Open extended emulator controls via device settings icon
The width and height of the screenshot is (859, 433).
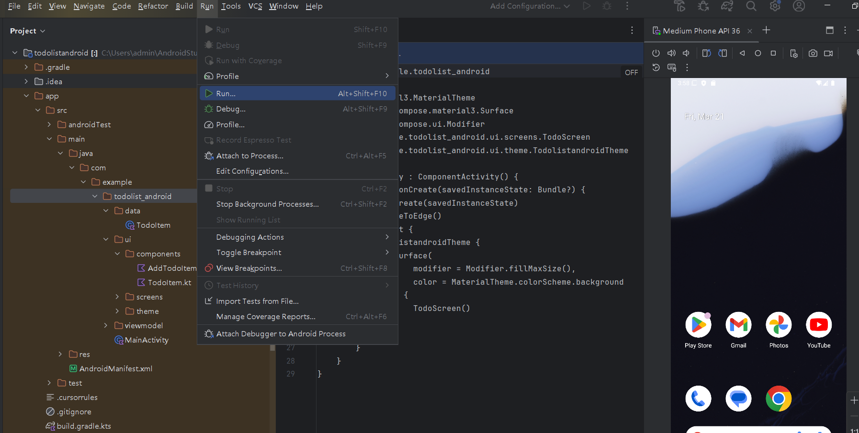pyautogui.click(x=794, y=53)
